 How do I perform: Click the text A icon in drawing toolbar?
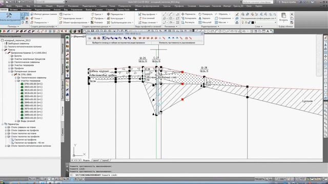point(268,31)
